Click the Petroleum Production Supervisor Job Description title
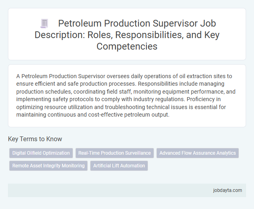The image size is (254, 209). pyautogui.click(x=127, y=35)
